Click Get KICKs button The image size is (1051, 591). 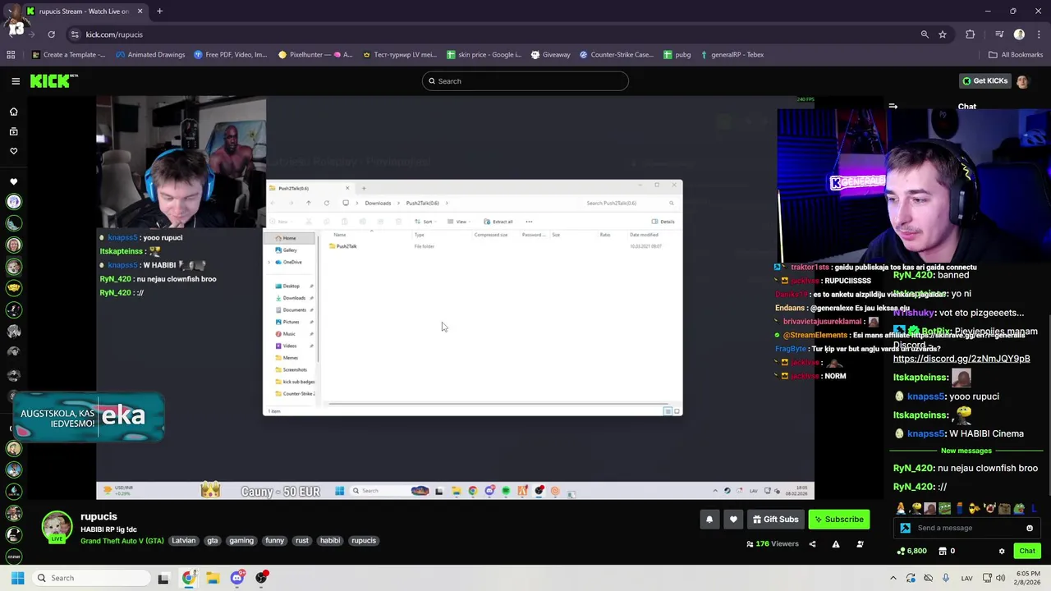pyautogui.click(x=984, y=81)
